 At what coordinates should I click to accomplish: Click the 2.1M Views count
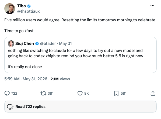point(60,79)
